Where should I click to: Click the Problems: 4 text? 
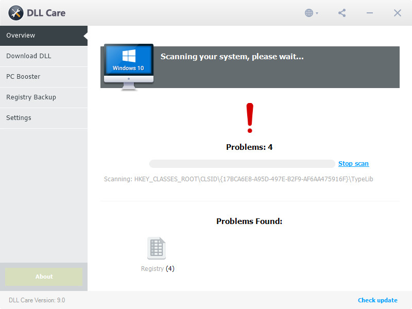pos(249,147)
